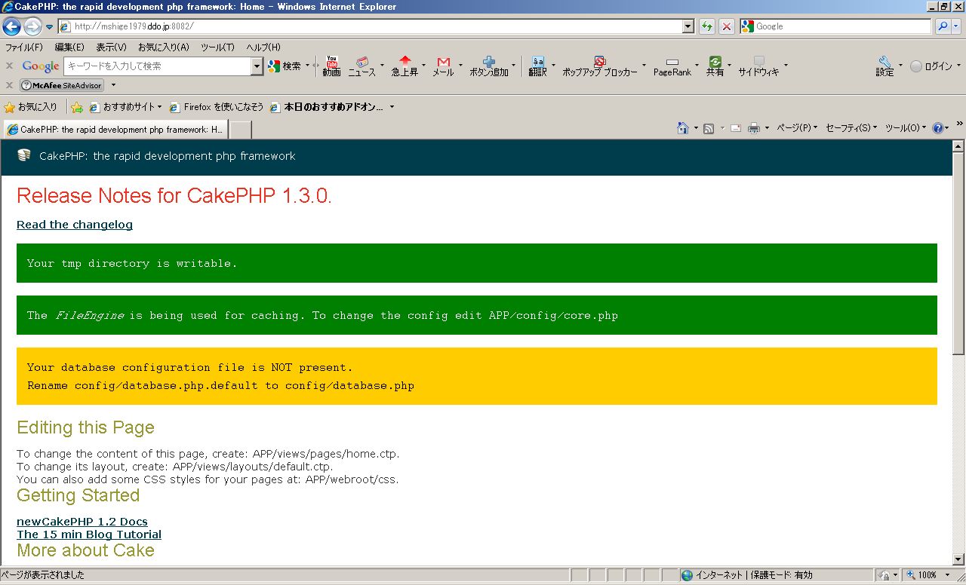This screenshot has height=585, width=966.
Task: Close the Google Toolbar with its X
Action: point(10,66)
